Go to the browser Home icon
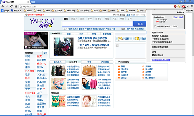This screenshot has height=116, width=194. (16, 6)
